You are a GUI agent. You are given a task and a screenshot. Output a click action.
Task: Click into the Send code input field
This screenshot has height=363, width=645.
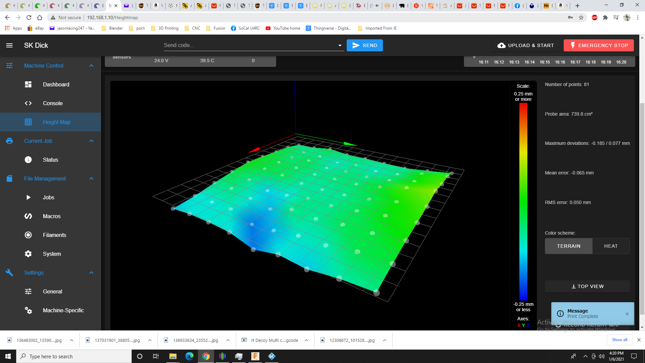pos(250,45)
